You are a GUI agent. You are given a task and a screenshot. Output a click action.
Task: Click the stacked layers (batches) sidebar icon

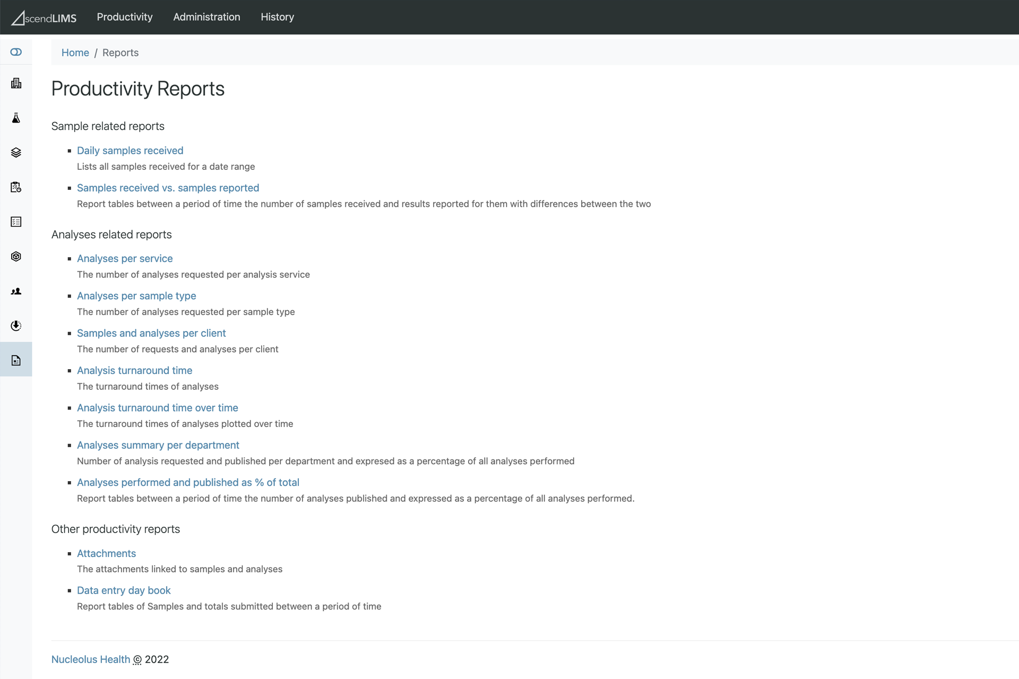click(x=16, y=153)
